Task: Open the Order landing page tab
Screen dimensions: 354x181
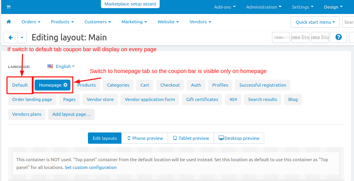Action: 32,100
